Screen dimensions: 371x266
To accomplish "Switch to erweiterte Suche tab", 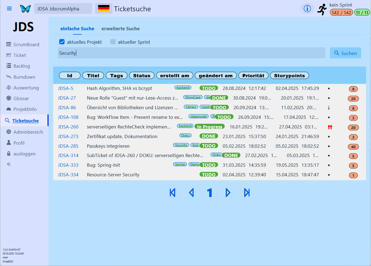I will 120,29.
